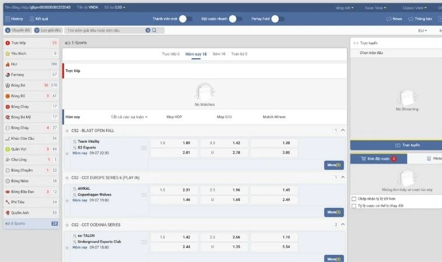442x262 pixels.
Task: Select odds 1.89 for Team Vitality
Action: [174, 143]
